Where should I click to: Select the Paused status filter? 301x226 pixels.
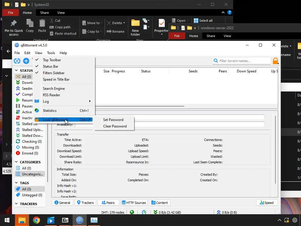(x=24, y=106)
